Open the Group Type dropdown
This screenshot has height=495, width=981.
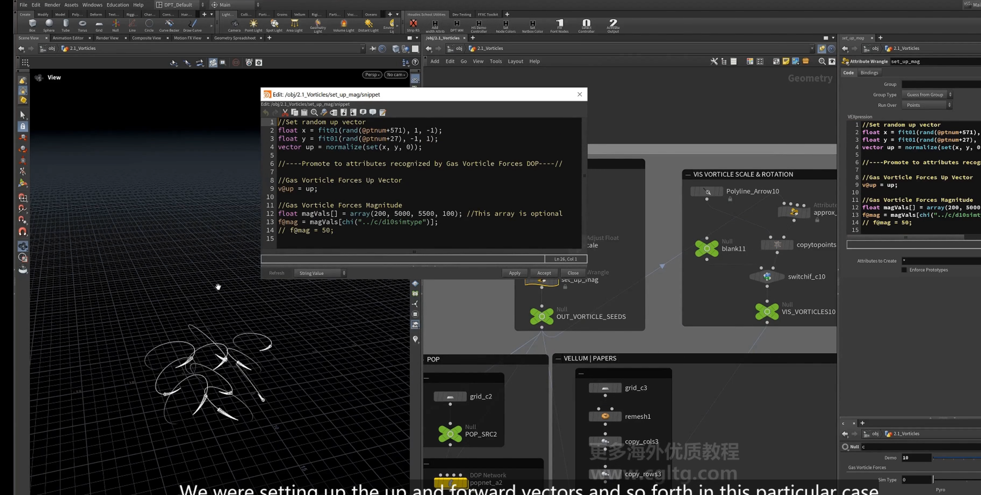(x=926, y=95)
